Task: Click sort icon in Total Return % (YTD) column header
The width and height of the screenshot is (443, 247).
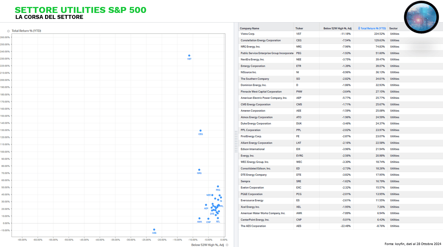Action: click(359, 29)
